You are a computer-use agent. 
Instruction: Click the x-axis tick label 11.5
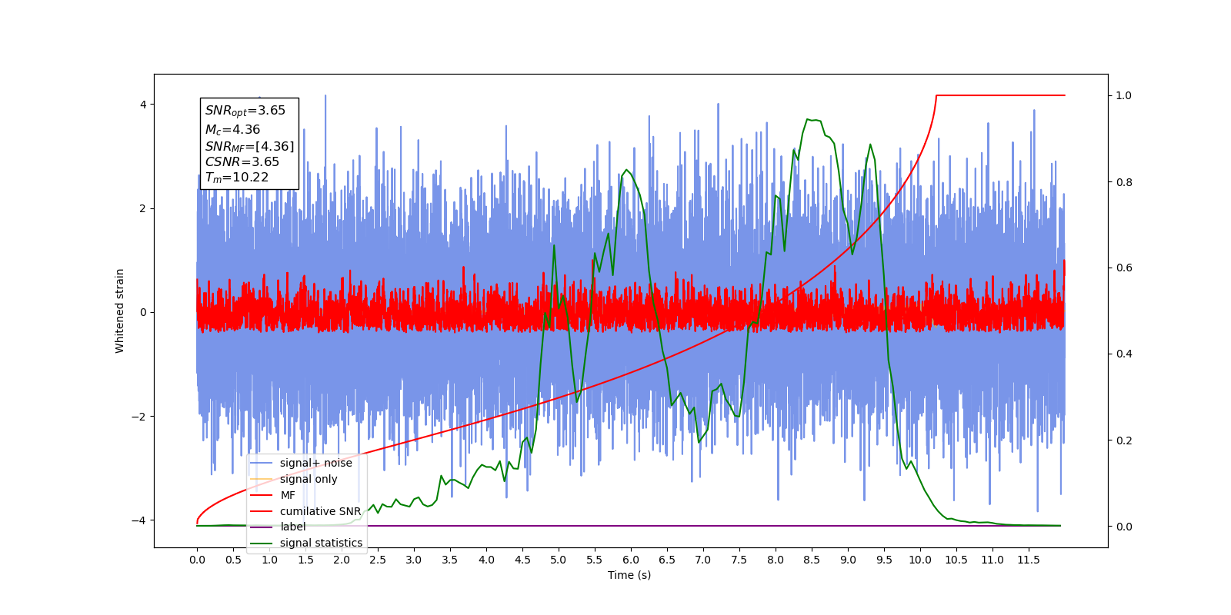click(x=1029, y=560)
